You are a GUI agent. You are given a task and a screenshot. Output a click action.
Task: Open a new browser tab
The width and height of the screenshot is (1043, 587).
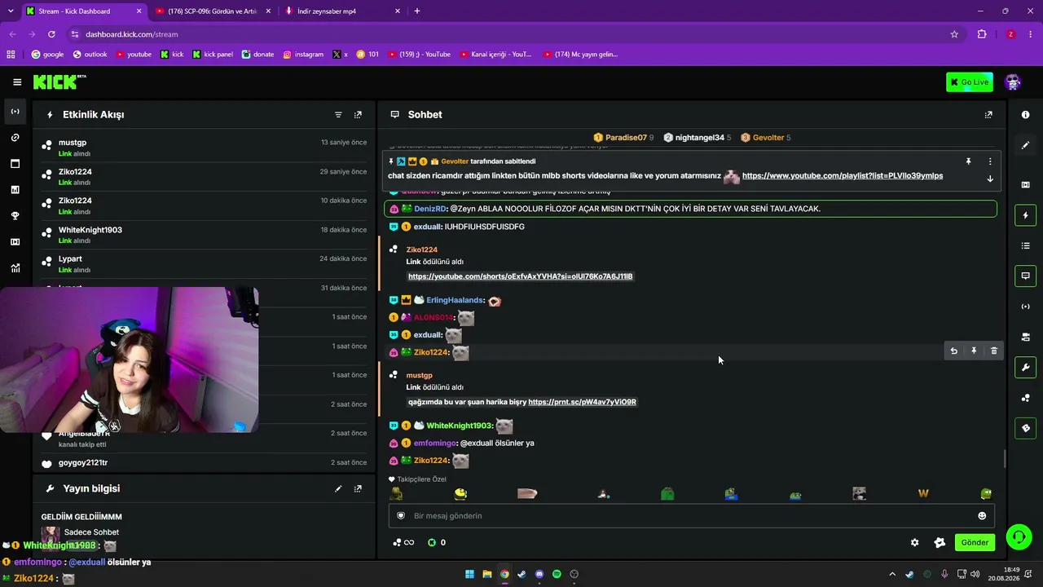click(x=417, y=11)
